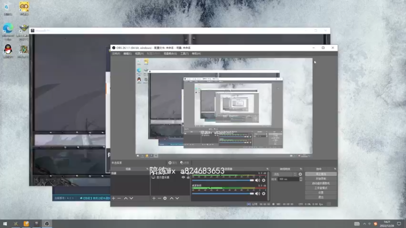Open the winged emblem desktop shortcut
The image size is (406, 228).
click(23, 31)
